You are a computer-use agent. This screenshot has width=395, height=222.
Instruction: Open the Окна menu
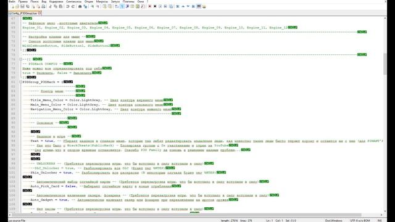point(141,1)
